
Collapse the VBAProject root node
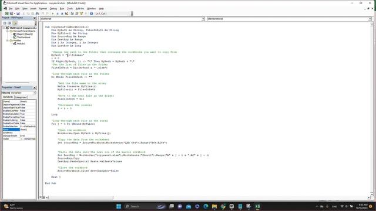[4, 28]
